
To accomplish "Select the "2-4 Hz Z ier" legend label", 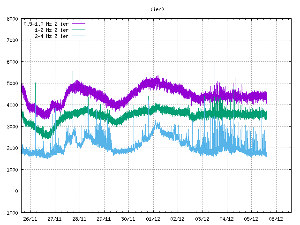I will point(52,36).
